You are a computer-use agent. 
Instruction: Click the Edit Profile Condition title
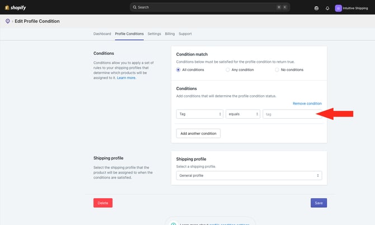[x=37, y=21]
